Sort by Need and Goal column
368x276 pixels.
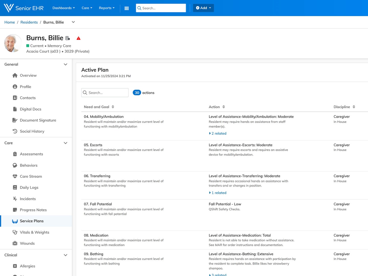[113, 107]
